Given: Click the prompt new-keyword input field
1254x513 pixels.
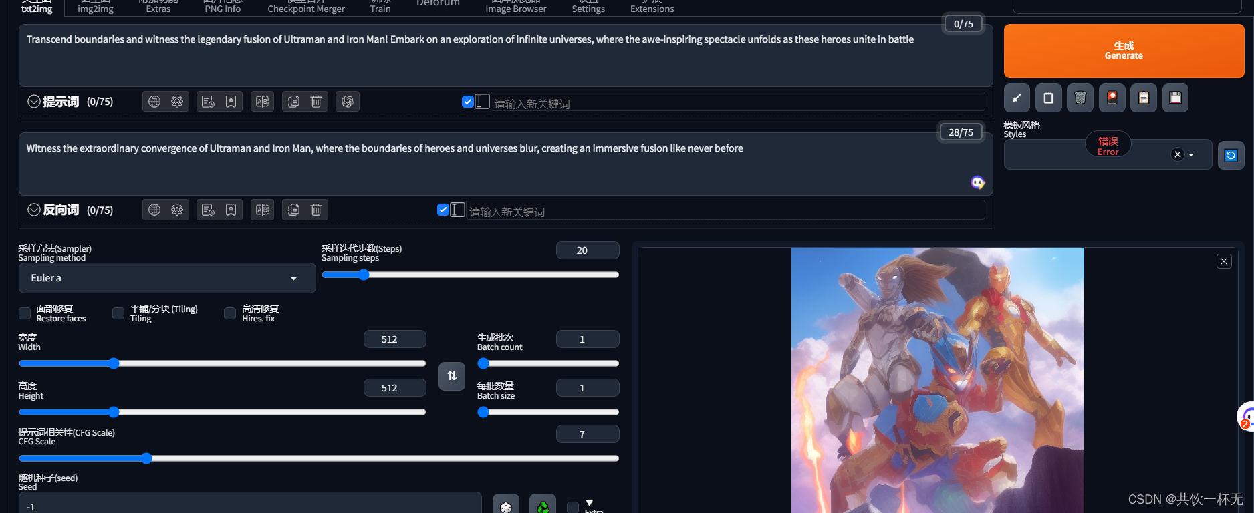Looking at the screenshot, I should pos(739,102).
